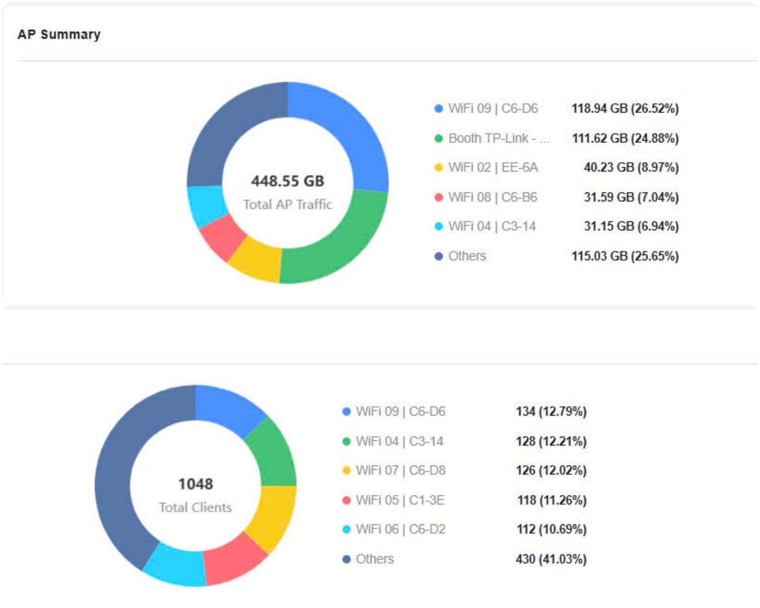The height and width of the screenshot is (608, 760).
Task: Select the 128 (12.21%) clients value
Action: (x=551, y=441)
